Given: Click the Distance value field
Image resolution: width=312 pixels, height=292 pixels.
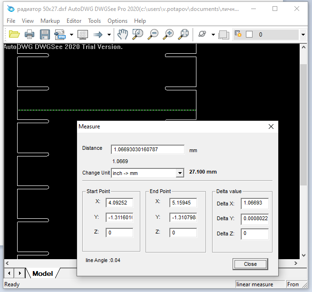Looking at the screenshot, I should 147,149.
